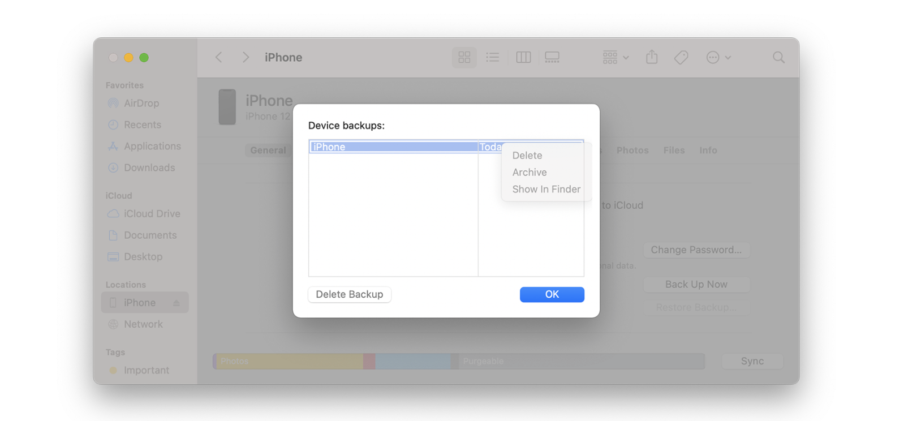
Task: Open Recents in the sidebar
Action: click(143, 124)
